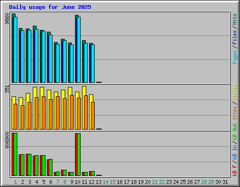Viewport: 240px width, 187px height.
Task: Click day label 1 on the x-axis
Action: (15, 182)
